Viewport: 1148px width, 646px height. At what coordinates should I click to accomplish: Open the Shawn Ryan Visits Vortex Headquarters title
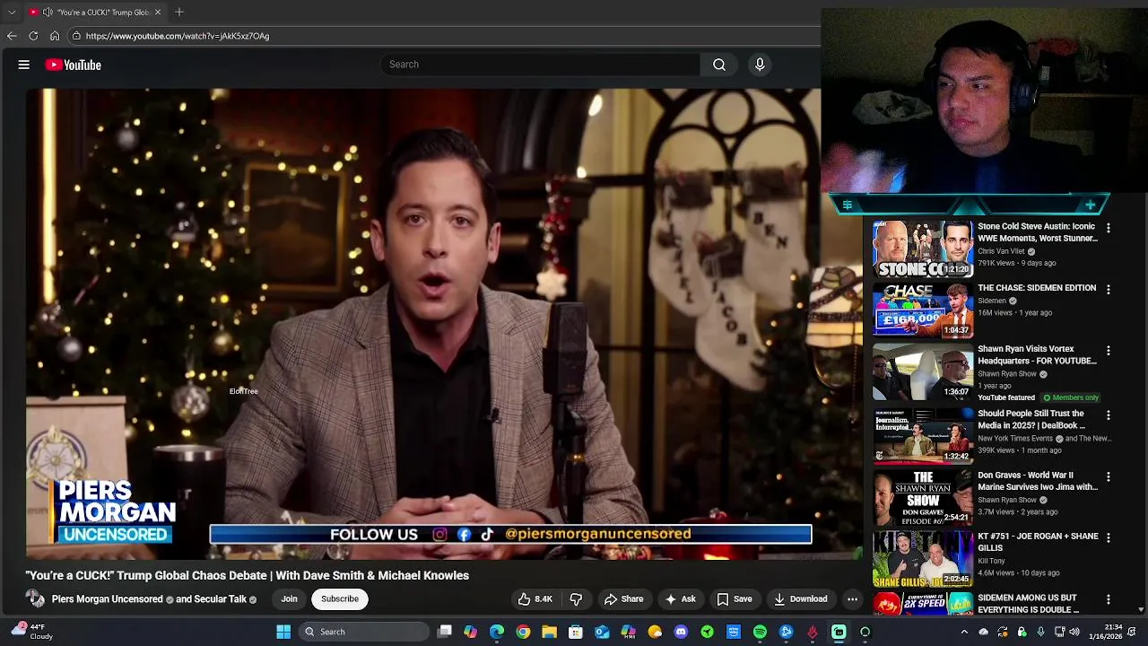1037,354
